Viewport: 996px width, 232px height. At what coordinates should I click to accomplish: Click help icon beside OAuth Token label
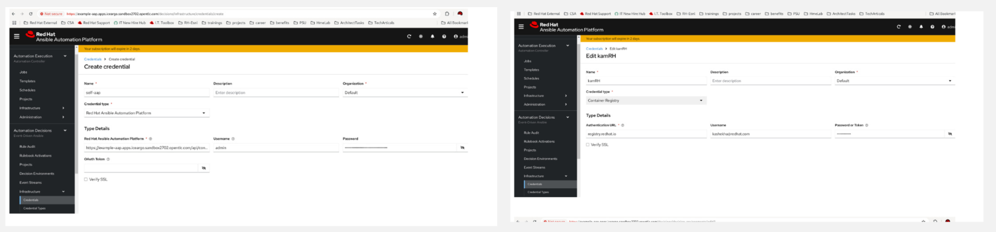point(108,159)
